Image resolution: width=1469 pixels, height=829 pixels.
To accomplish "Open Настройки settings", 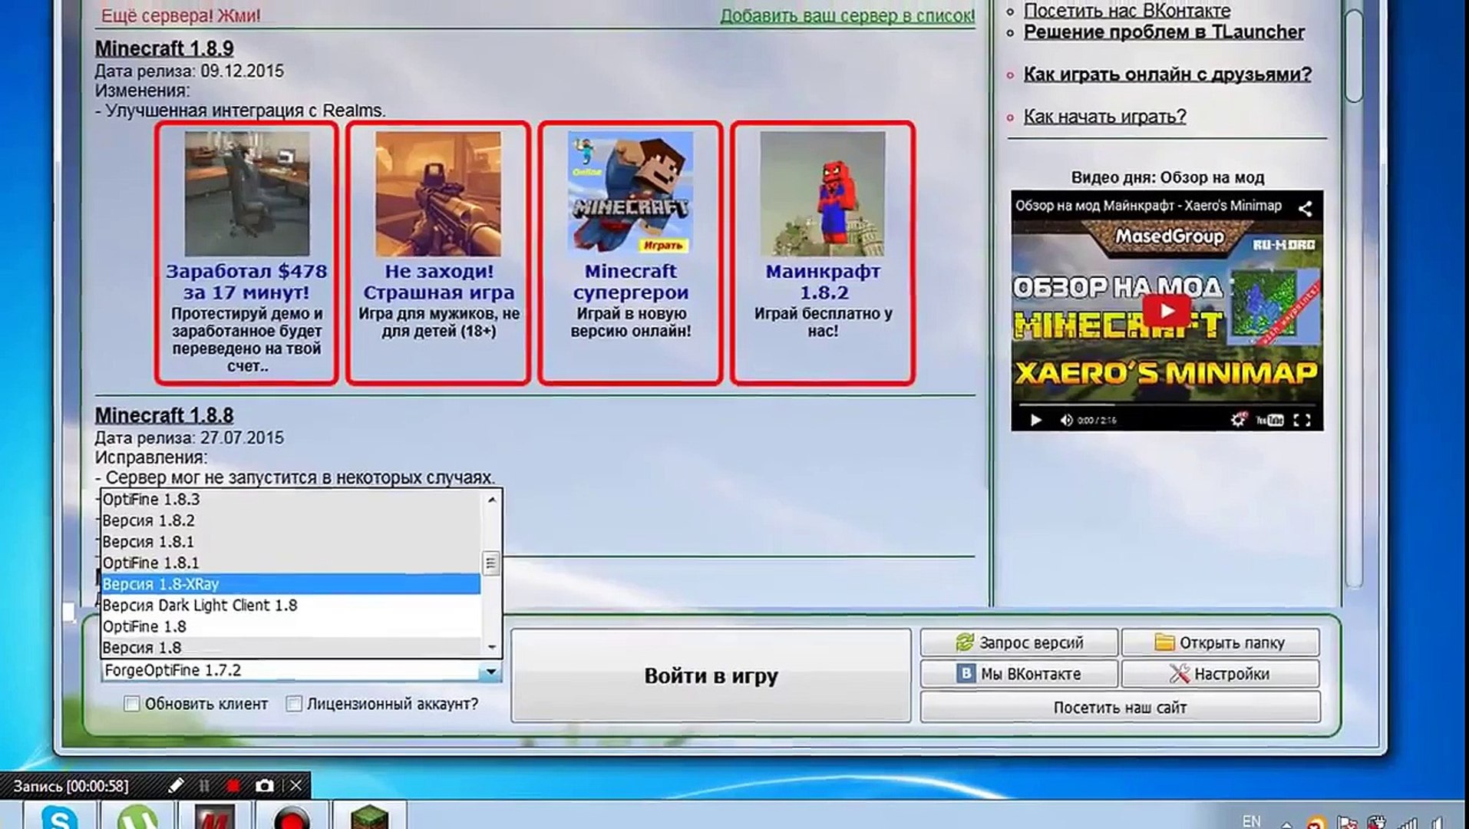I will [x=1220, y=674].
